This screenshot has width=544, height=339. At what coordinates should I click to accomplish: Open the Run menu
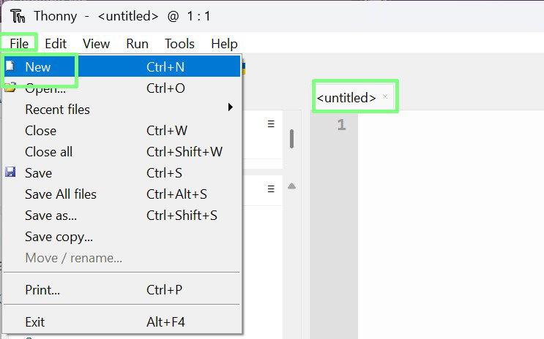pos(138,44)
